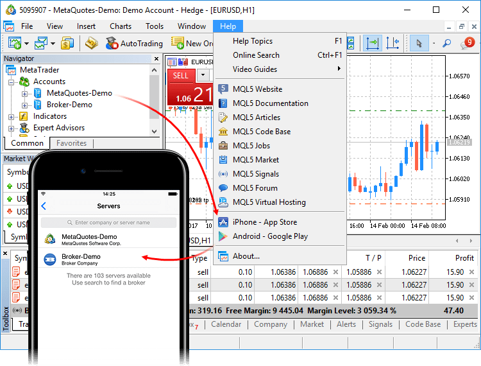The width and height of the screenshot is (481, 366).
Task: Select the cursor arrow tool
Action: click(x=419, y=43)
